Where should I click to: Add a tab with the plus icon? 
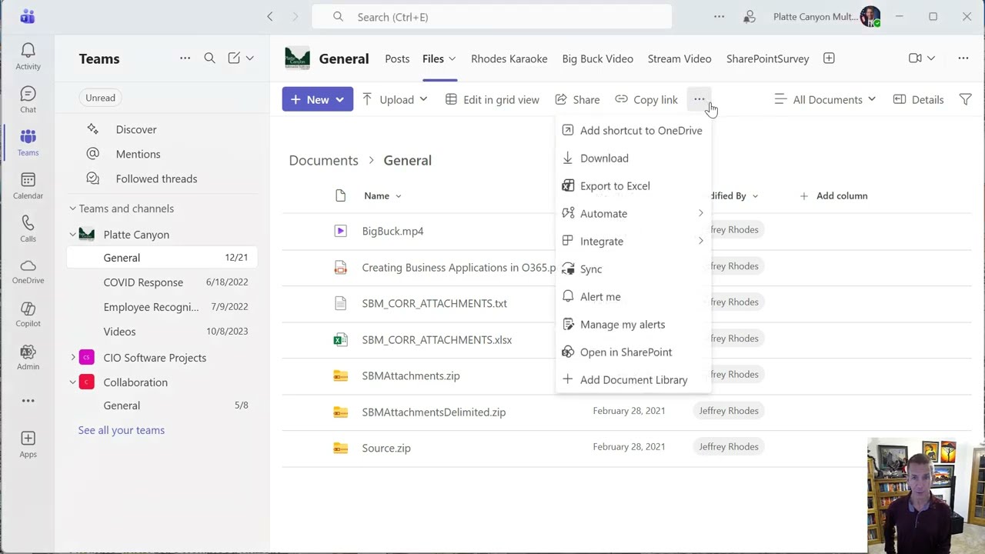[x=829, y=58]
